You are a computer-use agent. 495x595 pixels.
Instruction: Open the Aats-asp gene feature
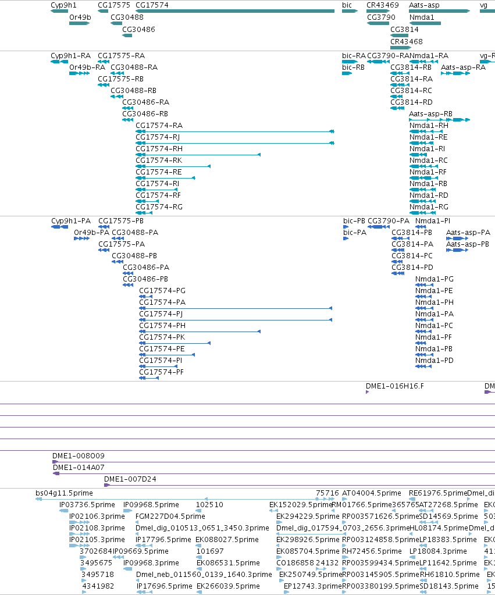(440, 11)
